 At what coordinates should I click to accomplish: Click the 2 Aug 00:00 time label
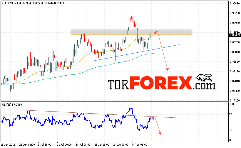click(x=121, y=145)
